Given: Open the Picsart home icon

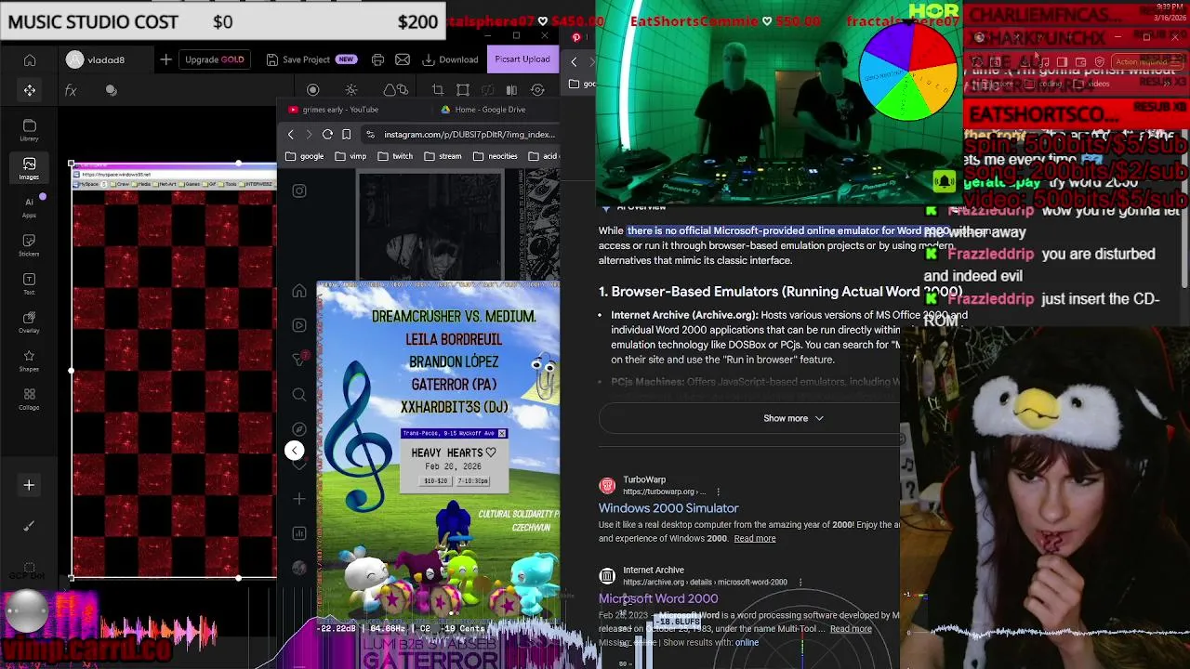Looking at the screenshot, I should pyautogui.click(x=30, y=60).
